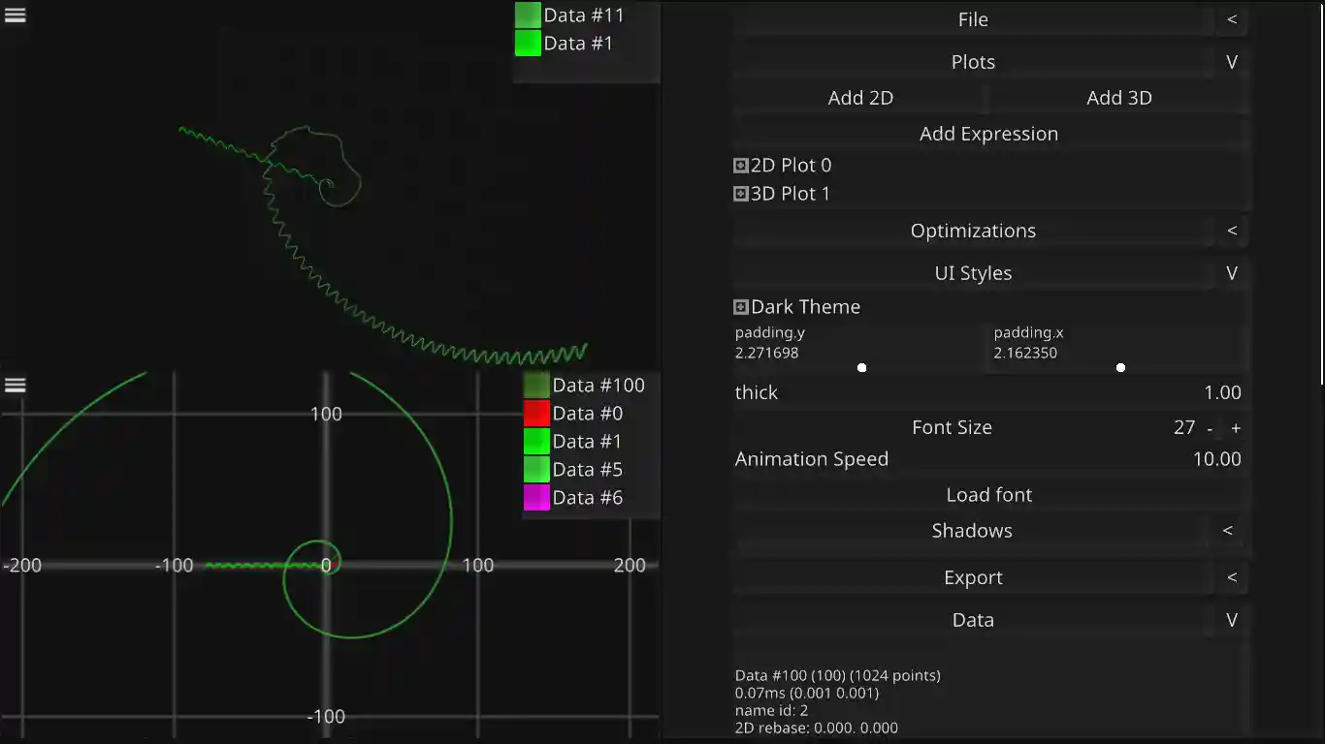The width and height of the screenshot is (1325, 744).
Task: Click the padding.y slider handle
Action: click(861, 367)
